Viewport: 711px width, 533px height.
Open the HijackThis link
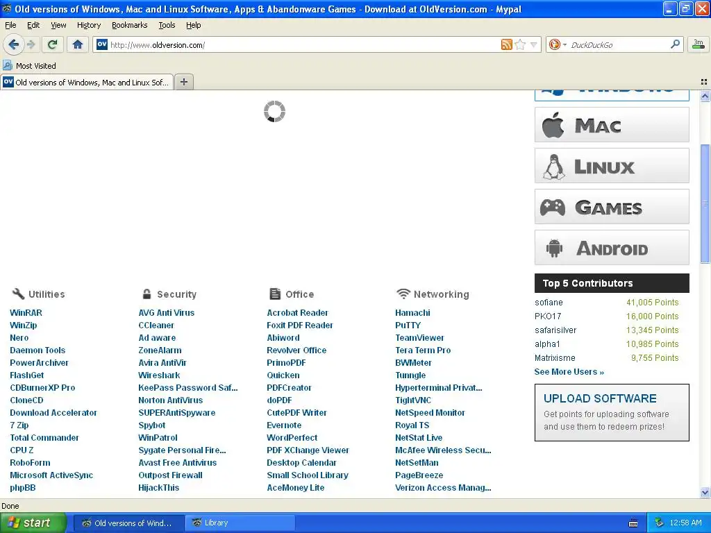pos(159,488)
